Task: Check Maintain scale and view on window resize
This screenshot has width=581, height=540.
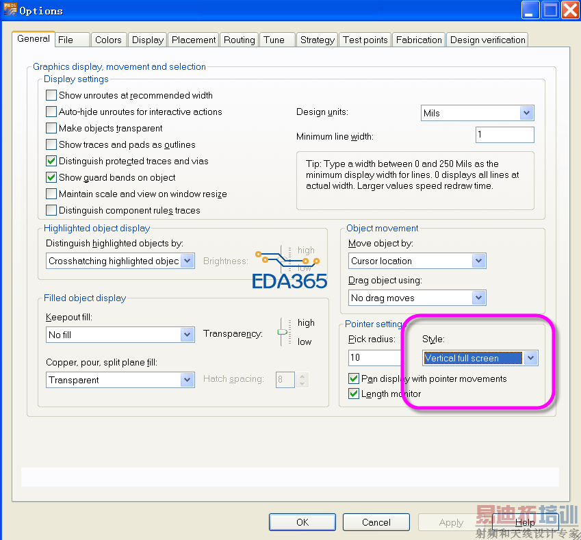Action: [51, 194]
